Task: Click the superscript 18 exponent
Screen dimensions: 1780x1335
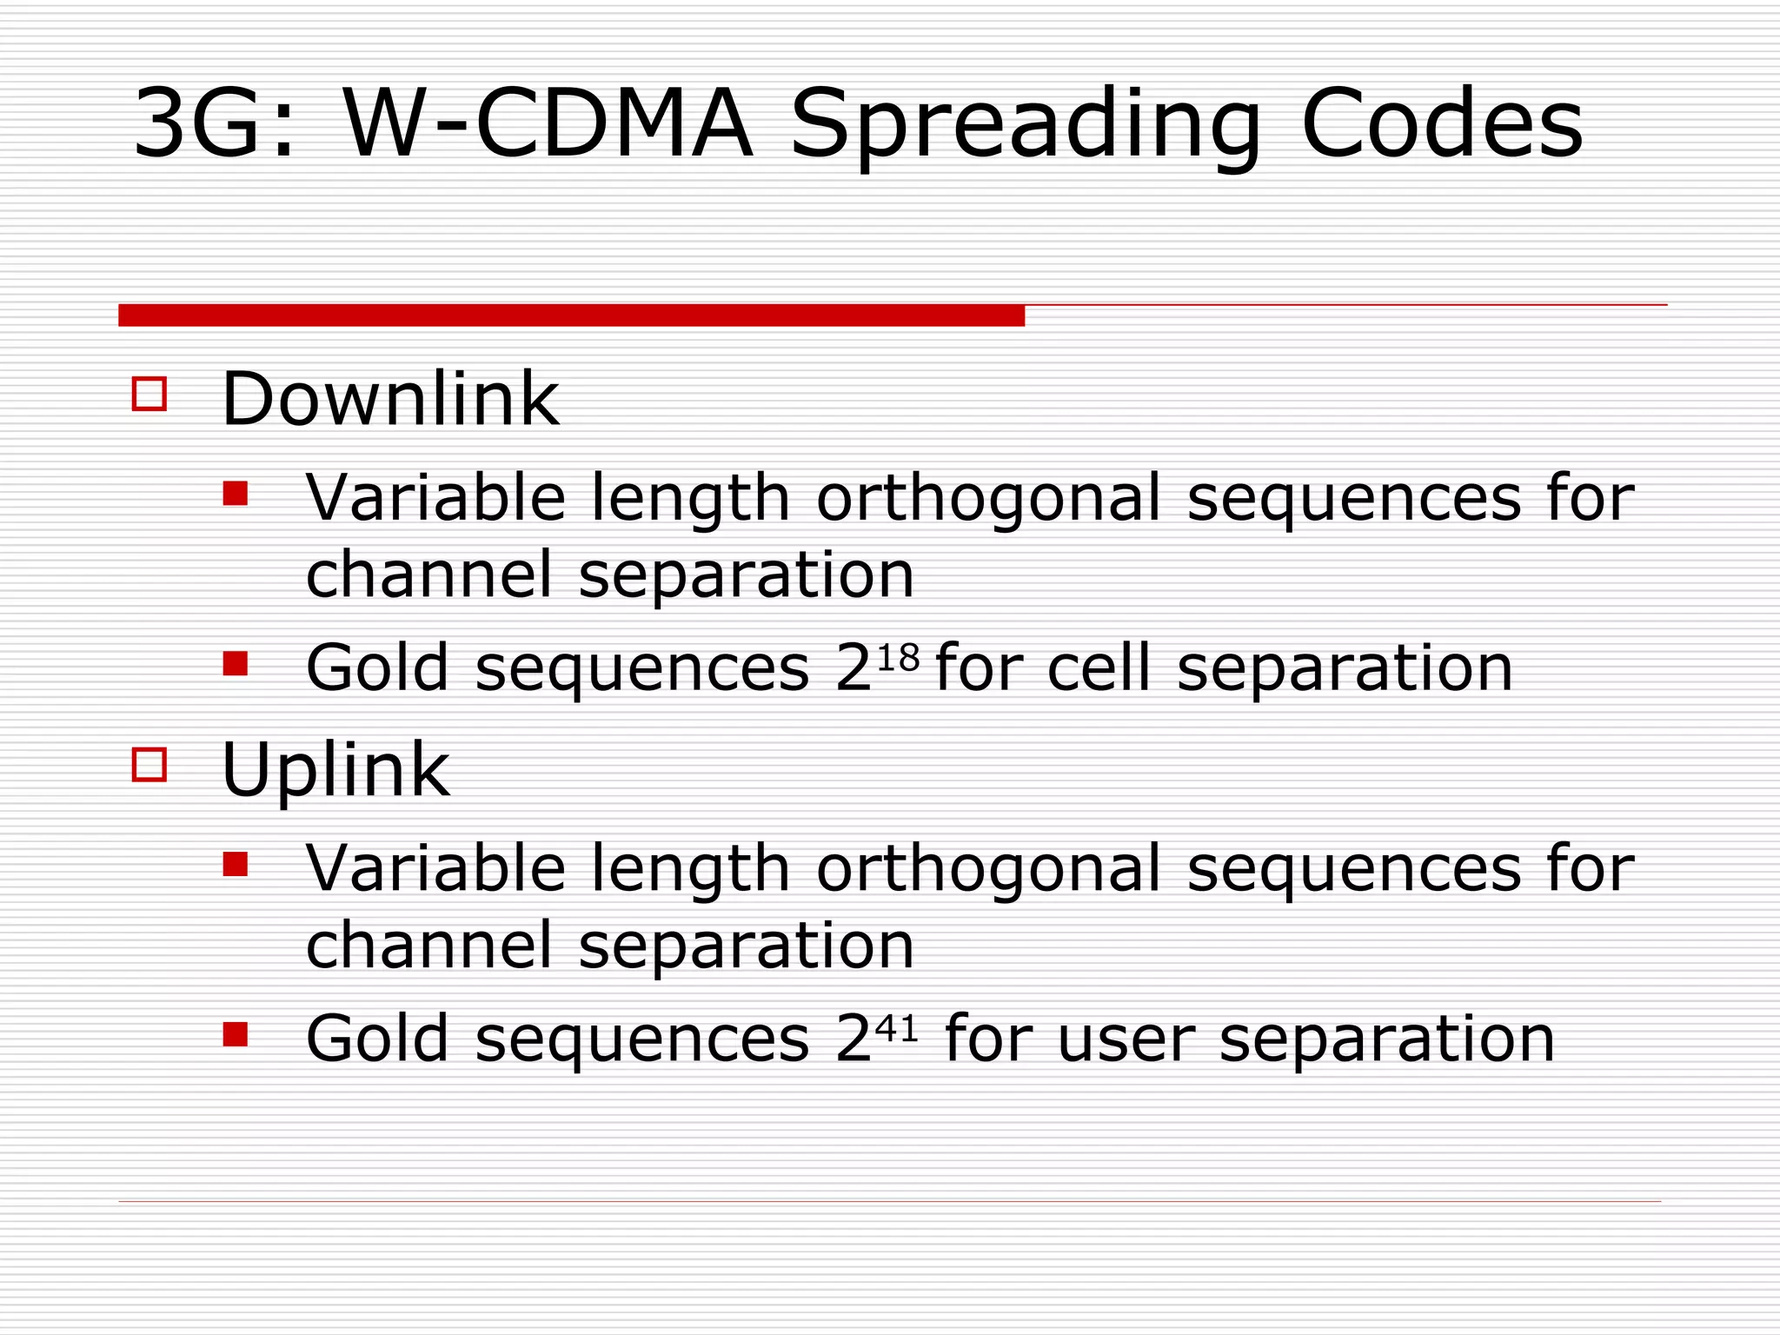Action: [898, 659]
